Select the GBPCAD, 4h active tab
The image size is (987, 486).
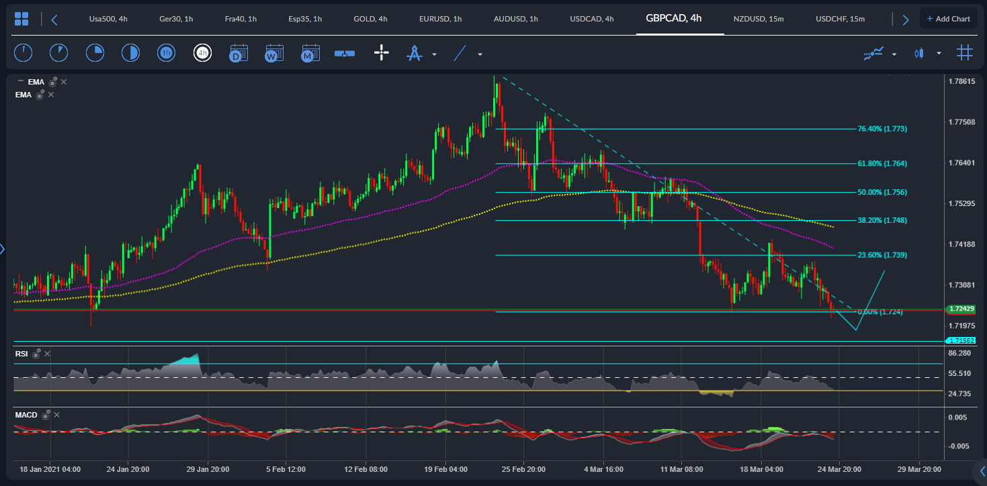click(x=673, y=18)
